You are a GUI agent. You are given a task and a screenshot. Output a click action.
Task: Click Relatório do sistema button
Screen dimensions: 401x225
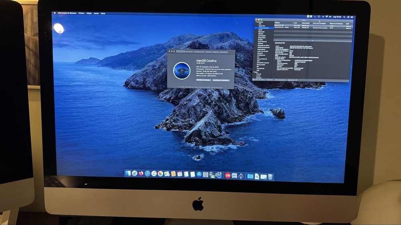(x=204, y=80)
